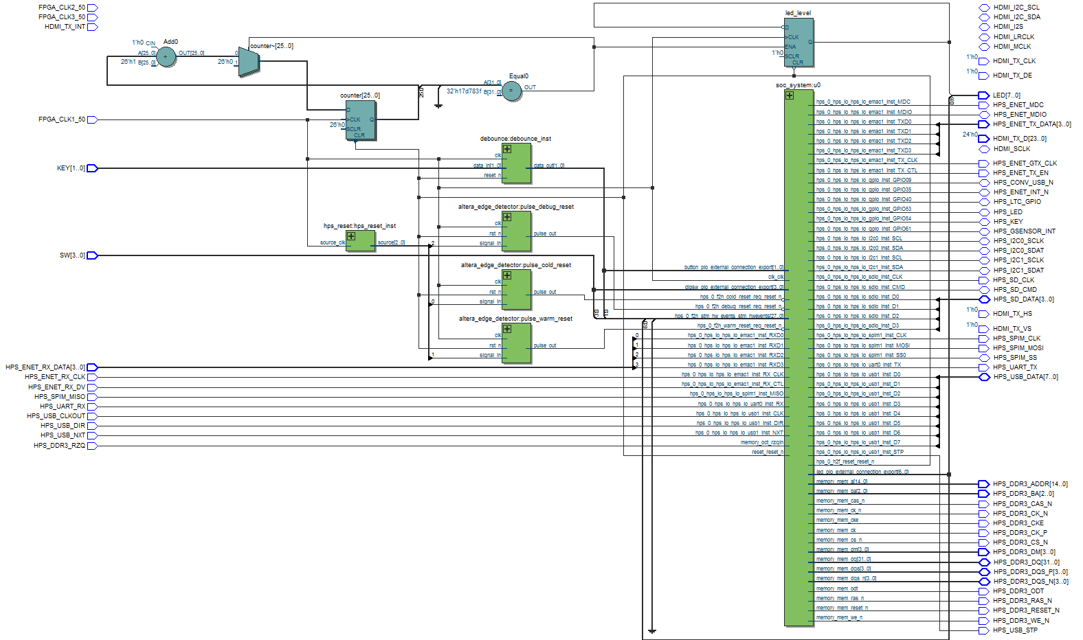Click the counter~[25..0] multiplexer symbol
Viewport: 1083px width, 640px height.
pyautogui.click(x=248, y=62)
